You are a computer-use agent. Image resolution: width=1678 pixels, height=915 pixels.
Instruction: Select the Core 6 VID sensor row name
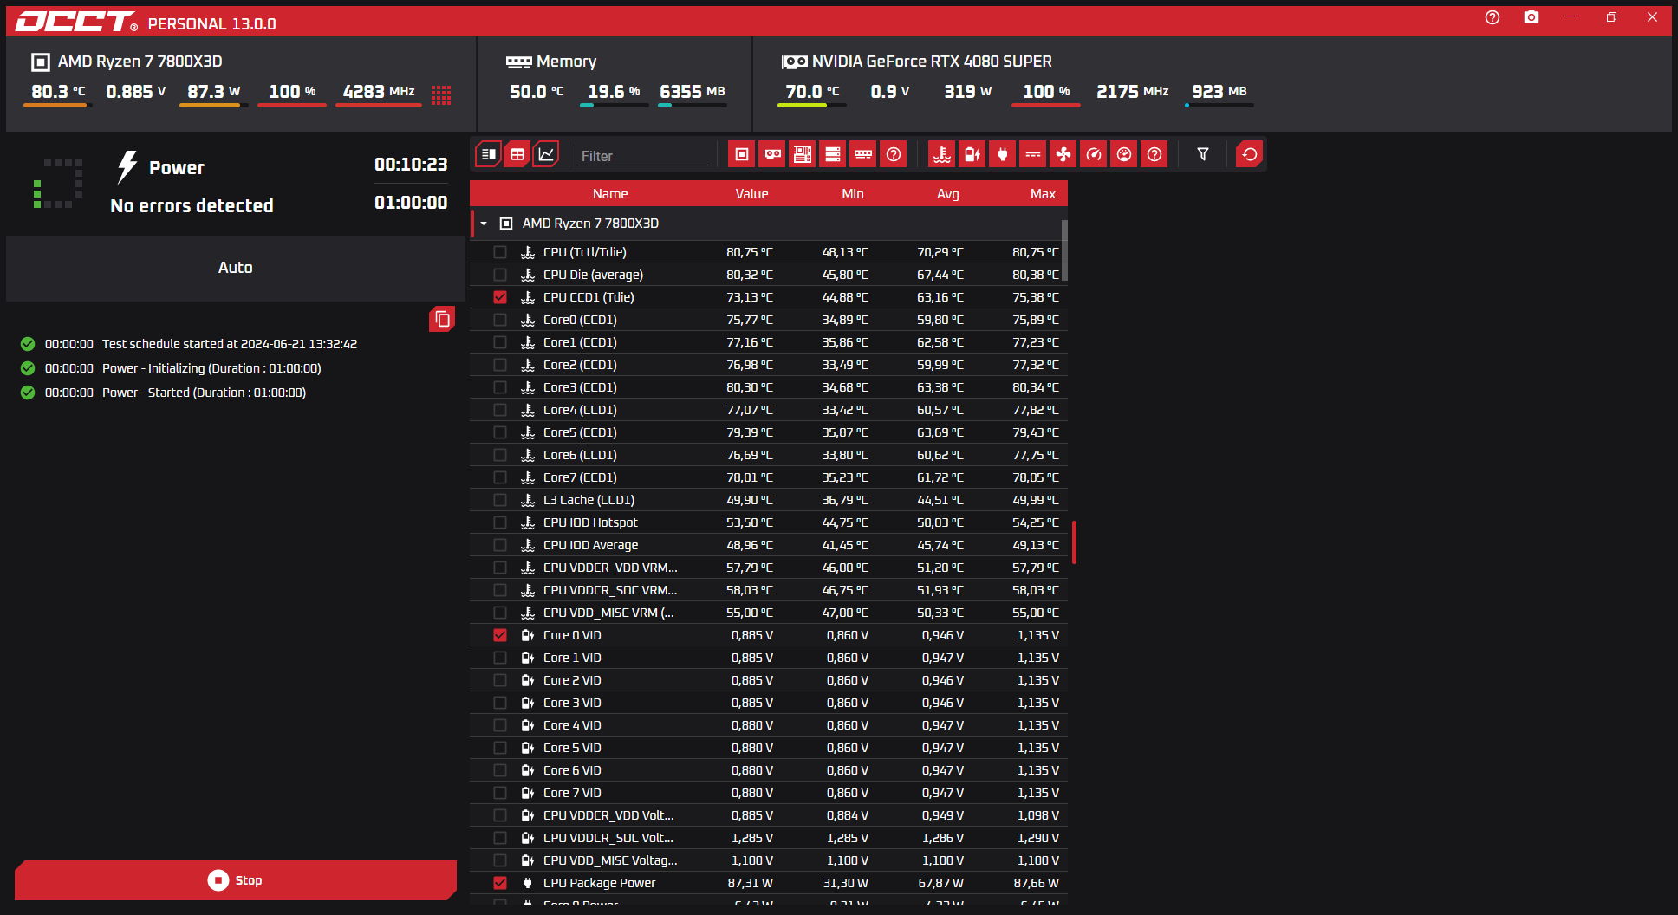572,770
